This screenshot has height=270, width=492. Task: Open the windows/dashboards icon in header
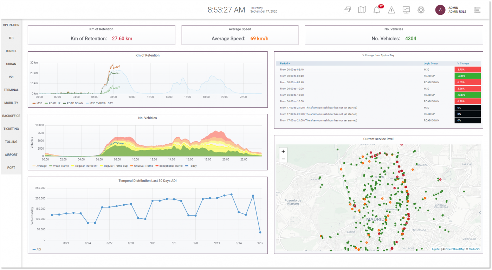click(x=347, y=10)
